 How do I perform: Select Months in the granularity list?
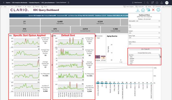point(132,60)
